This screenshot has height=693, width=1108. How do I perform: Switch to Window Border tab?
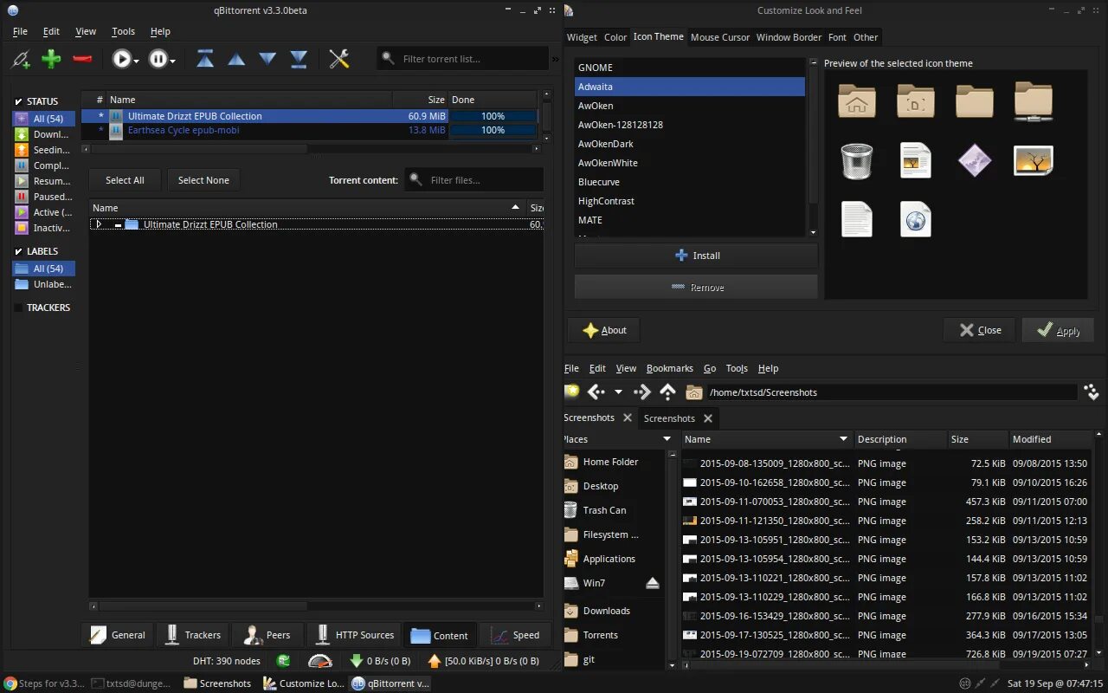(789, 37)
